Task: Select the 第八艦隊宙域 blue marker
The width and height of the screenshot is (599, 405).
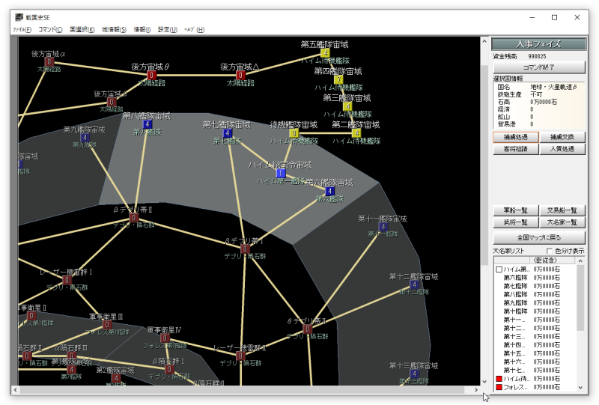Action: [147, 124]
